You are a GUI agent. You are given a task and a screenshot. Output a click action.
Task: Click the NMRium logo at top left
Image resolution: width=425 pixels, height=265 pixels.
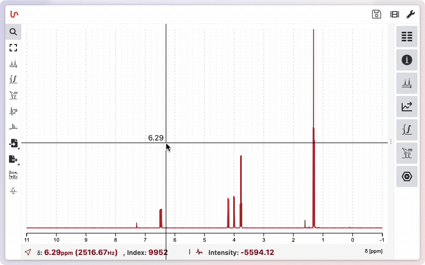(x=14, y=14)
